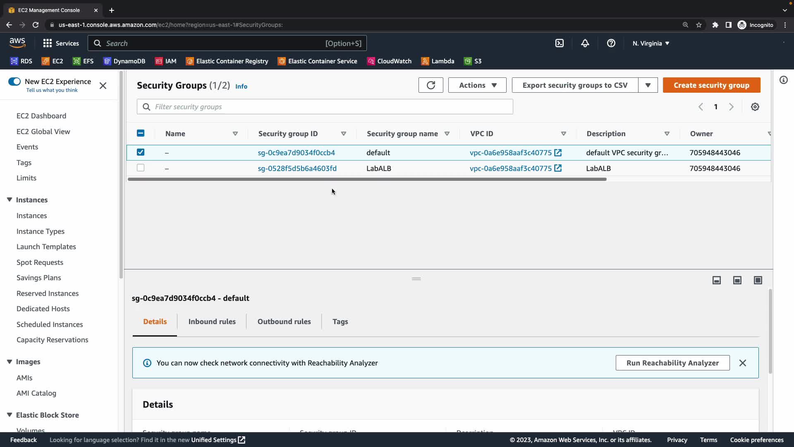The image size is (794, 447).
Task: Open table preferences gear icon
Action: [755, 107]
